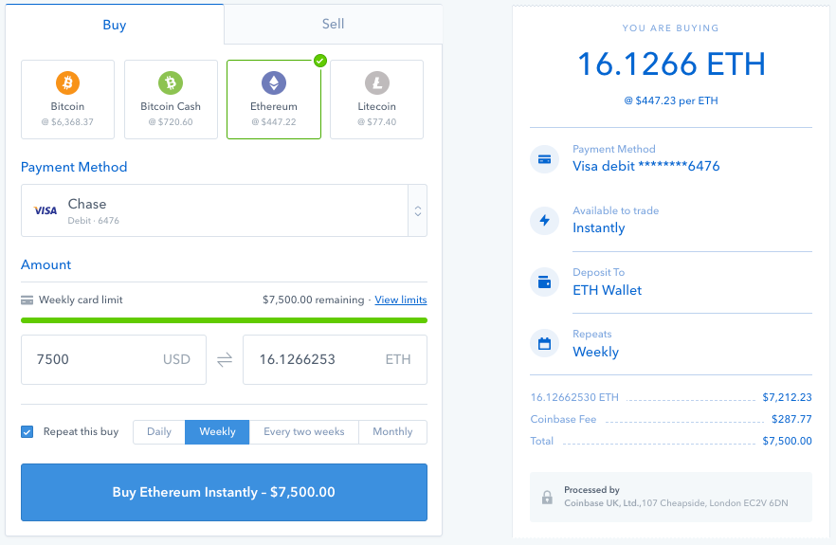This screenshot has width=836, height=545.
Task: Click the 16.1266 ETH heading
Action: [671, 64]
